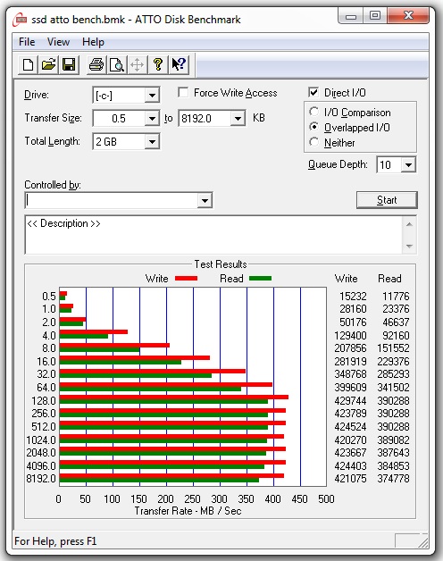Image resolution: width=443 pixels, height=561 pixels.
Task: Click the New document toolbar icon
Action: click(x=29, y=64)
